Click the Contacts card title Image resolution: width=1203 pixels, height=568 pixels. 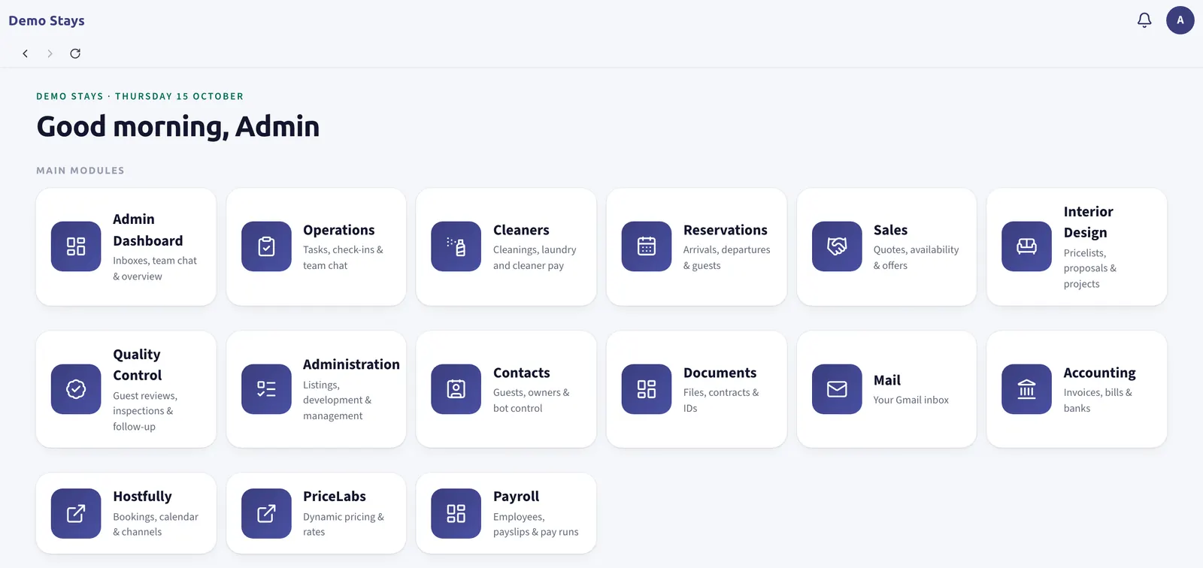pyautogui.click(x=522, y=373)
